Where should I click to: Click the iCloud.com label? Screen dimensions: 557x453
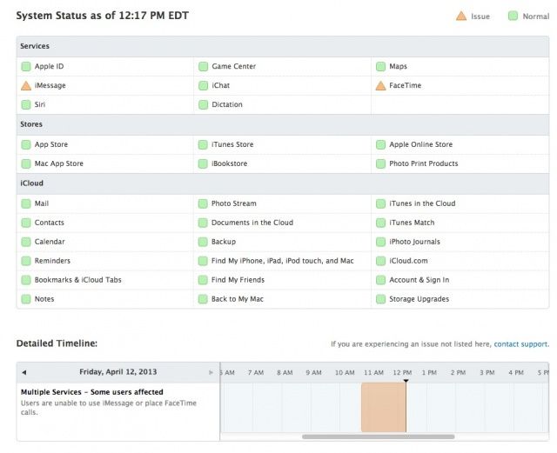408,261
